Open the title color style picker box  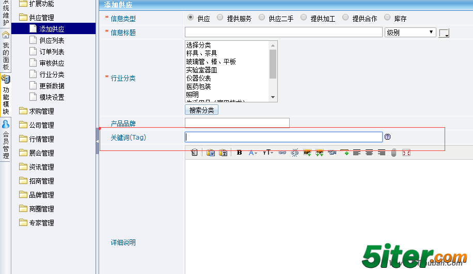tap(444, 33)
